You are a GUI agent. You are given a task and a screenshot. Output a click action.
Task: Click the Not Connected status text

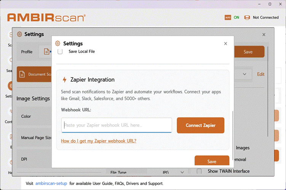point(265,17)
